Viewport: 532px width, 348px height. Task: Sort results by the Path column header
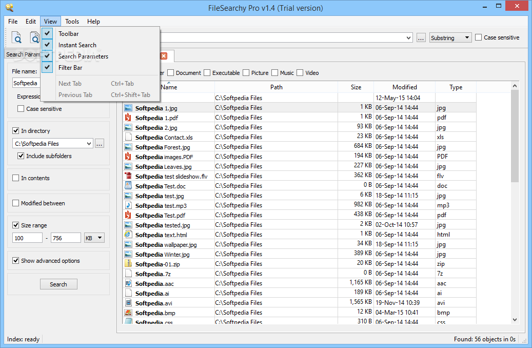(276, 87)
